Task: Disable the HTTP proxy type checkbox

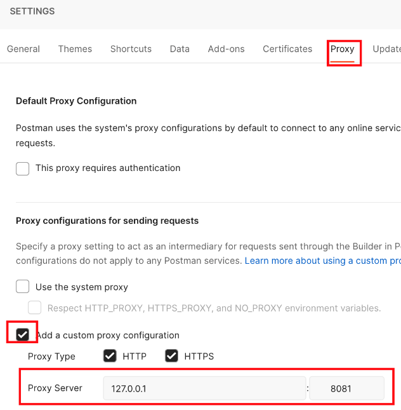Action: 110,356
